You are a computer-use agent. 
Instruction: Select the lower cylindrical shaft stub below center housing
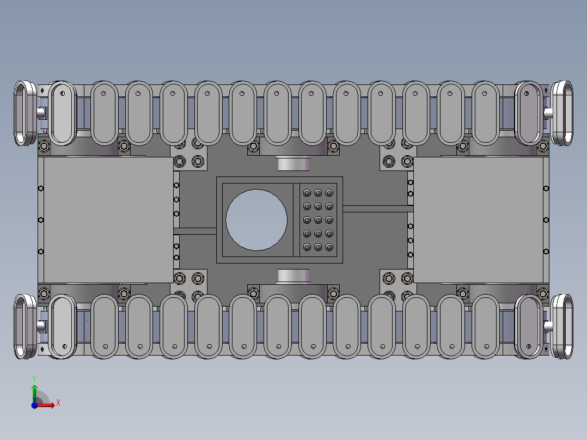[293, 276]
